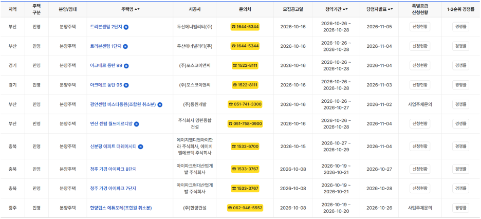Open 아크메르 동탄 95 housing link

(x=106, y=85)
